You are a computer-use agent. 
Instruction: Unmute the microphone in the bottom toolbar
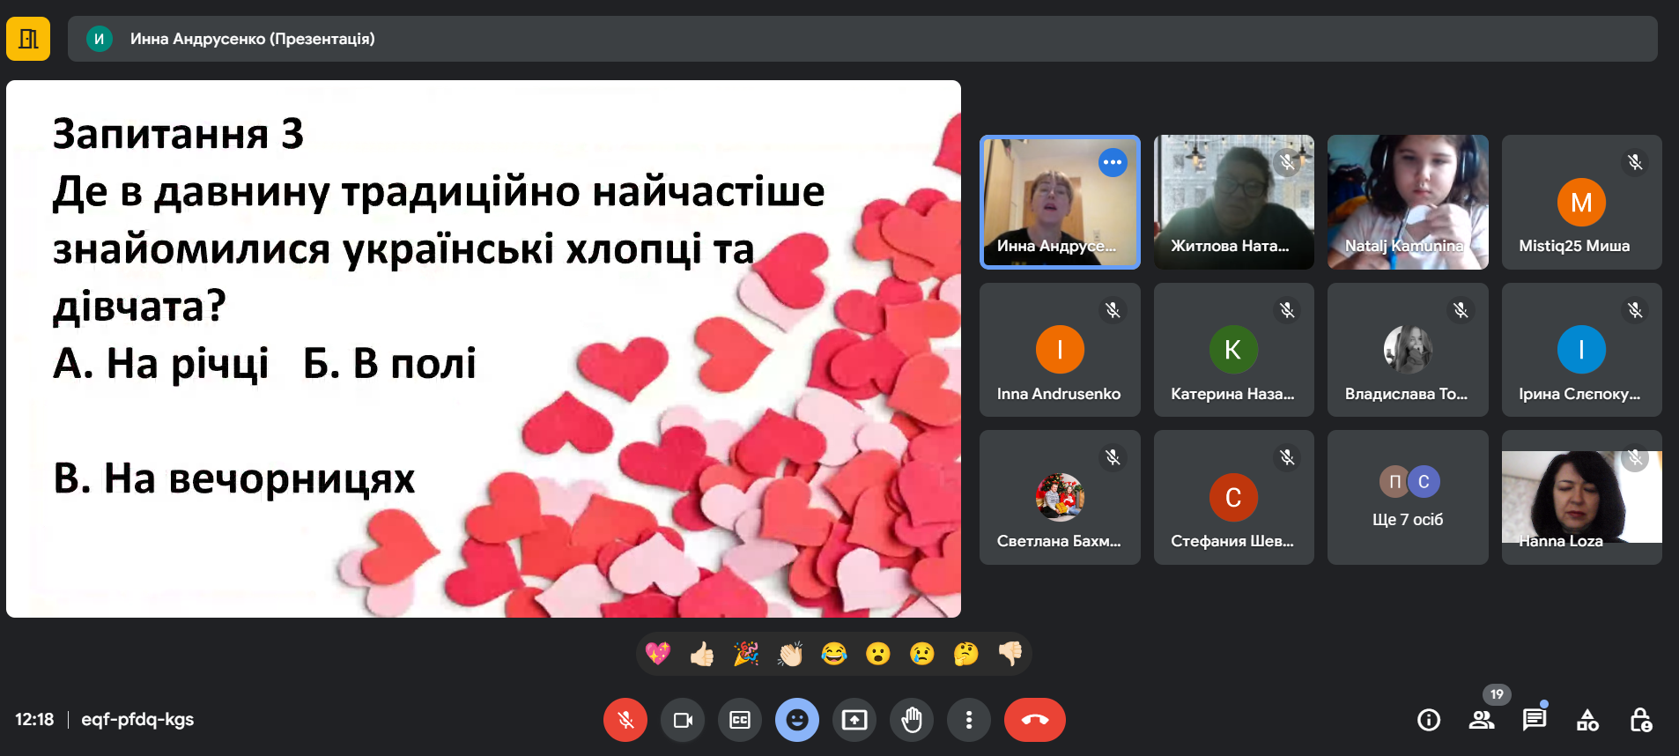[625, 720]
